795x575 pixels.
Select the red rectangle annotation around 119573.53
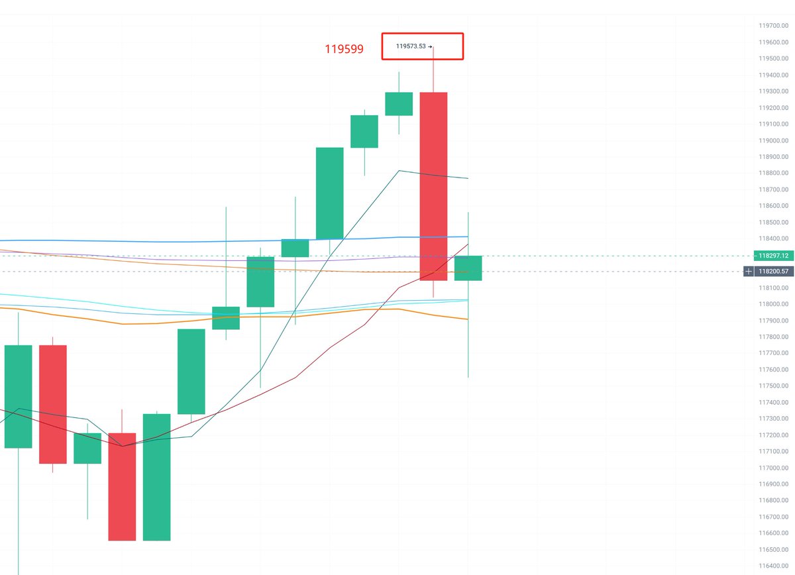pyautogui.click(x=422, y=46)
